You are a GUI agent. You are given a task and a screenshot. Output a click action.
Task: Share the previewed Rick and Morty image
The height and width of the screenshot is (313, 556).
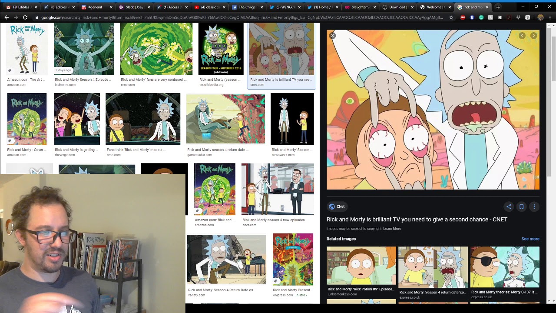509,207
